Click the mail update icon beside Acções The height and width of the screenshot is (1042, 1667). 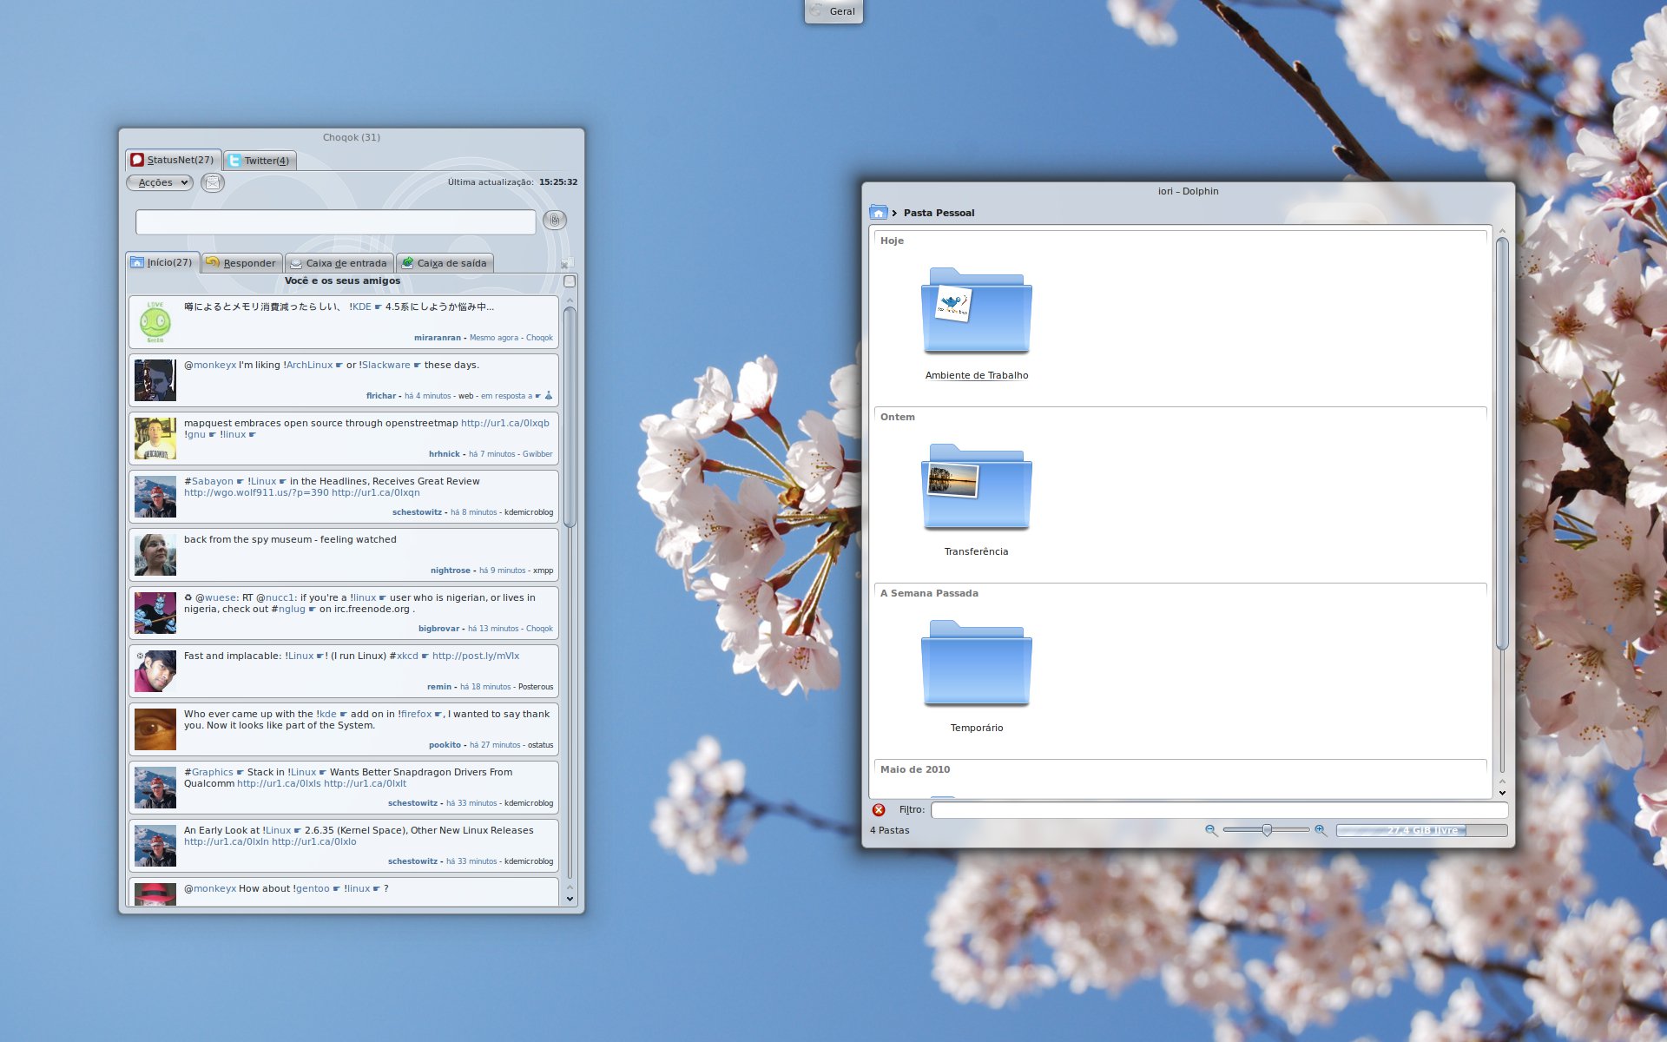pos(213,182)
